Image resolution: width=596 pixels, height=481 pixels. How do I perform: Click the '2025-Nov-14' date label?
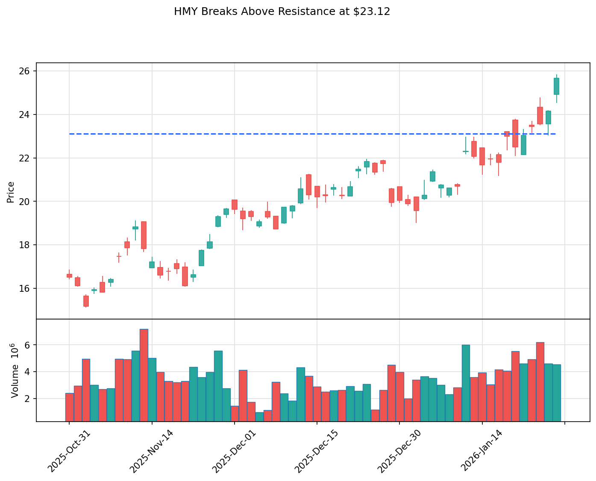pos(152,450)
